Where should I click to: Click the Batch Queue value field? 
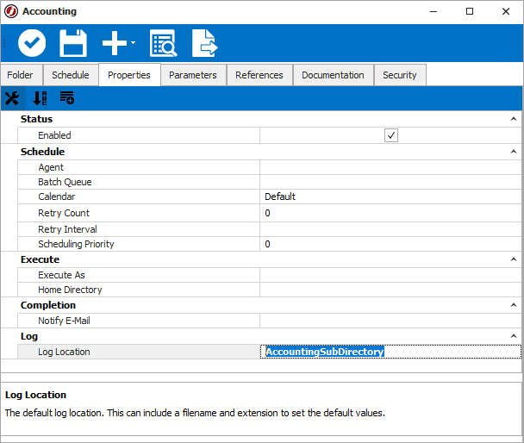click(x=390, y=182)
